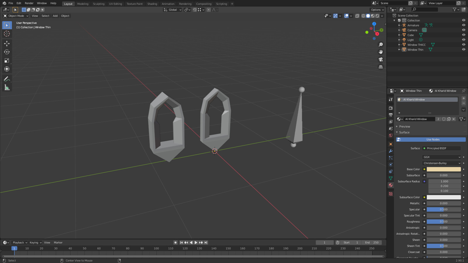Hide the Armature in the outliner
The height and width of the screenshot is (263, 468).
point(464,25)
